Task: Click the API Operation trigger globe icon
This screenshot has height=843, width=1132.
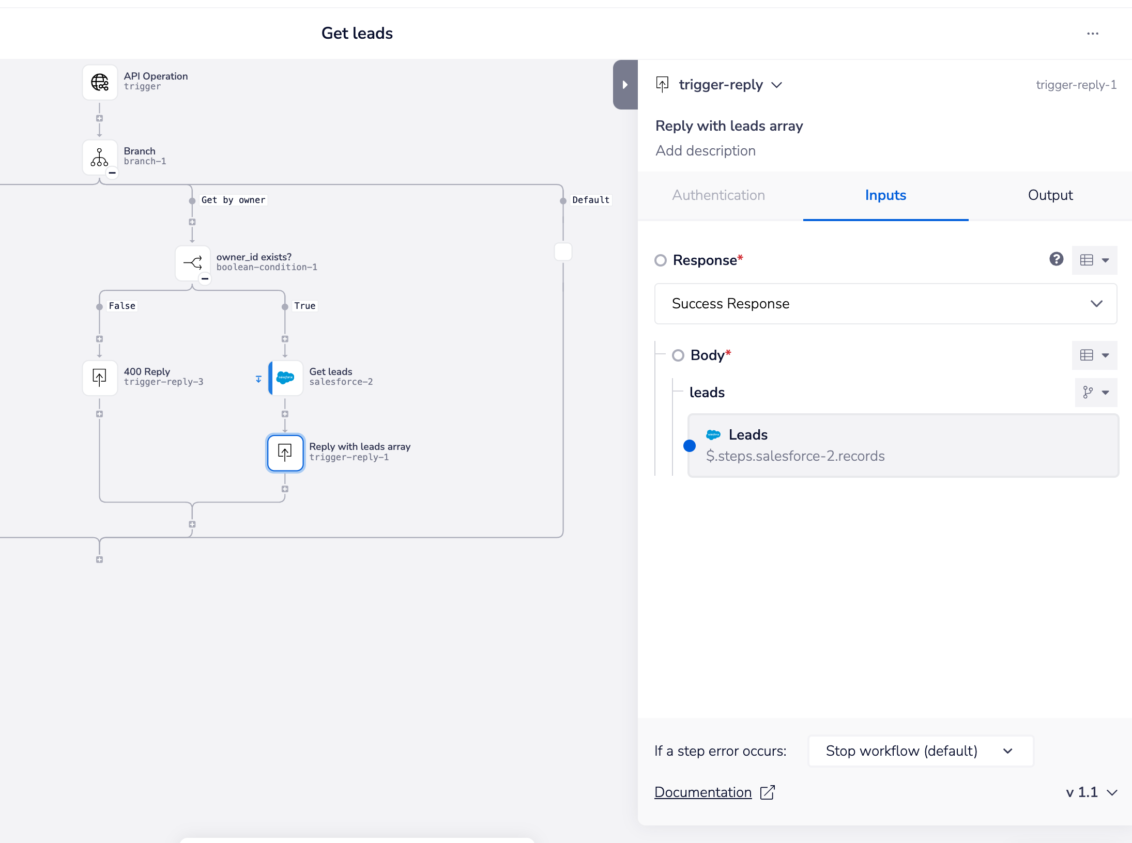Action: pos(100,82)
